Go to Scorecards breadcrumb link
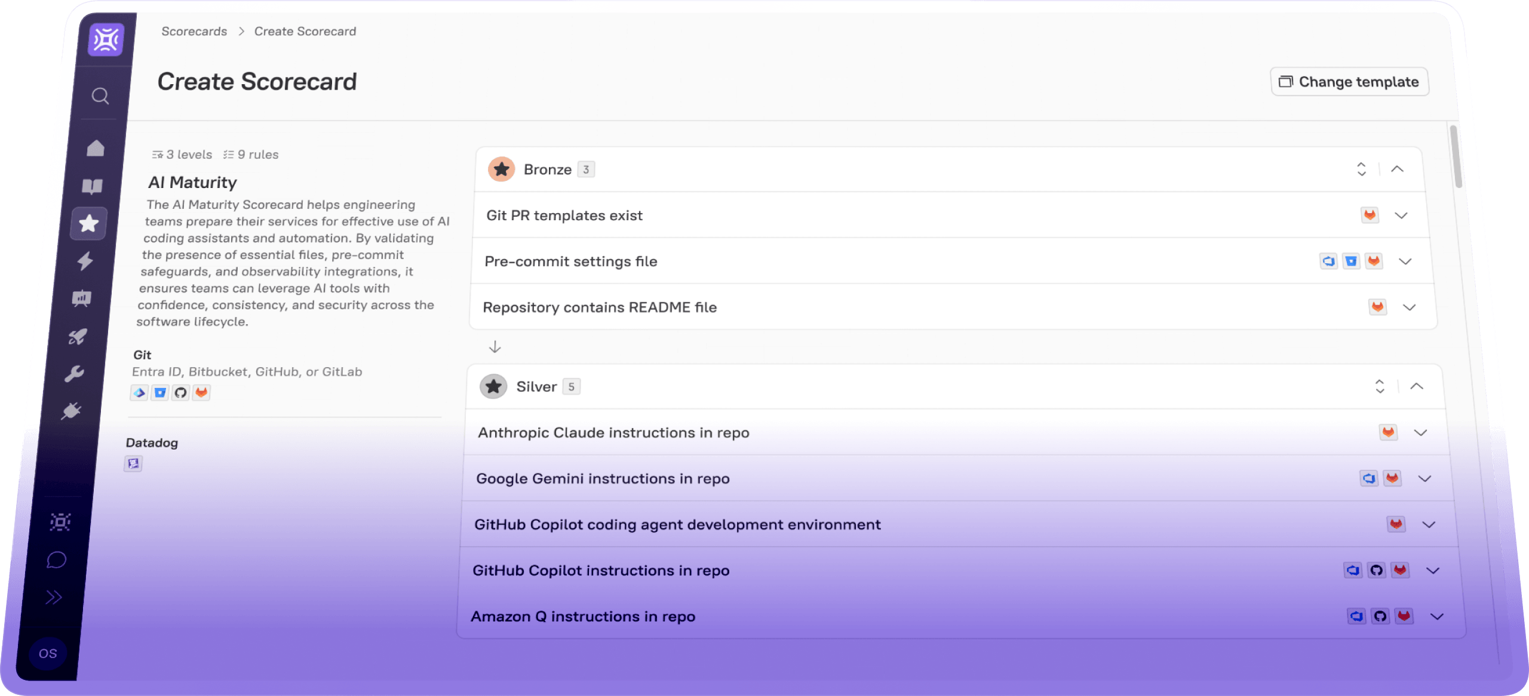 pos(194,31)
